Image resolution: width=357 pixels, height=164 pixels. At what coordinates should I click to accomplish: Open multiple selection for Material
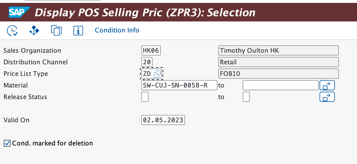tap(327, 85)
